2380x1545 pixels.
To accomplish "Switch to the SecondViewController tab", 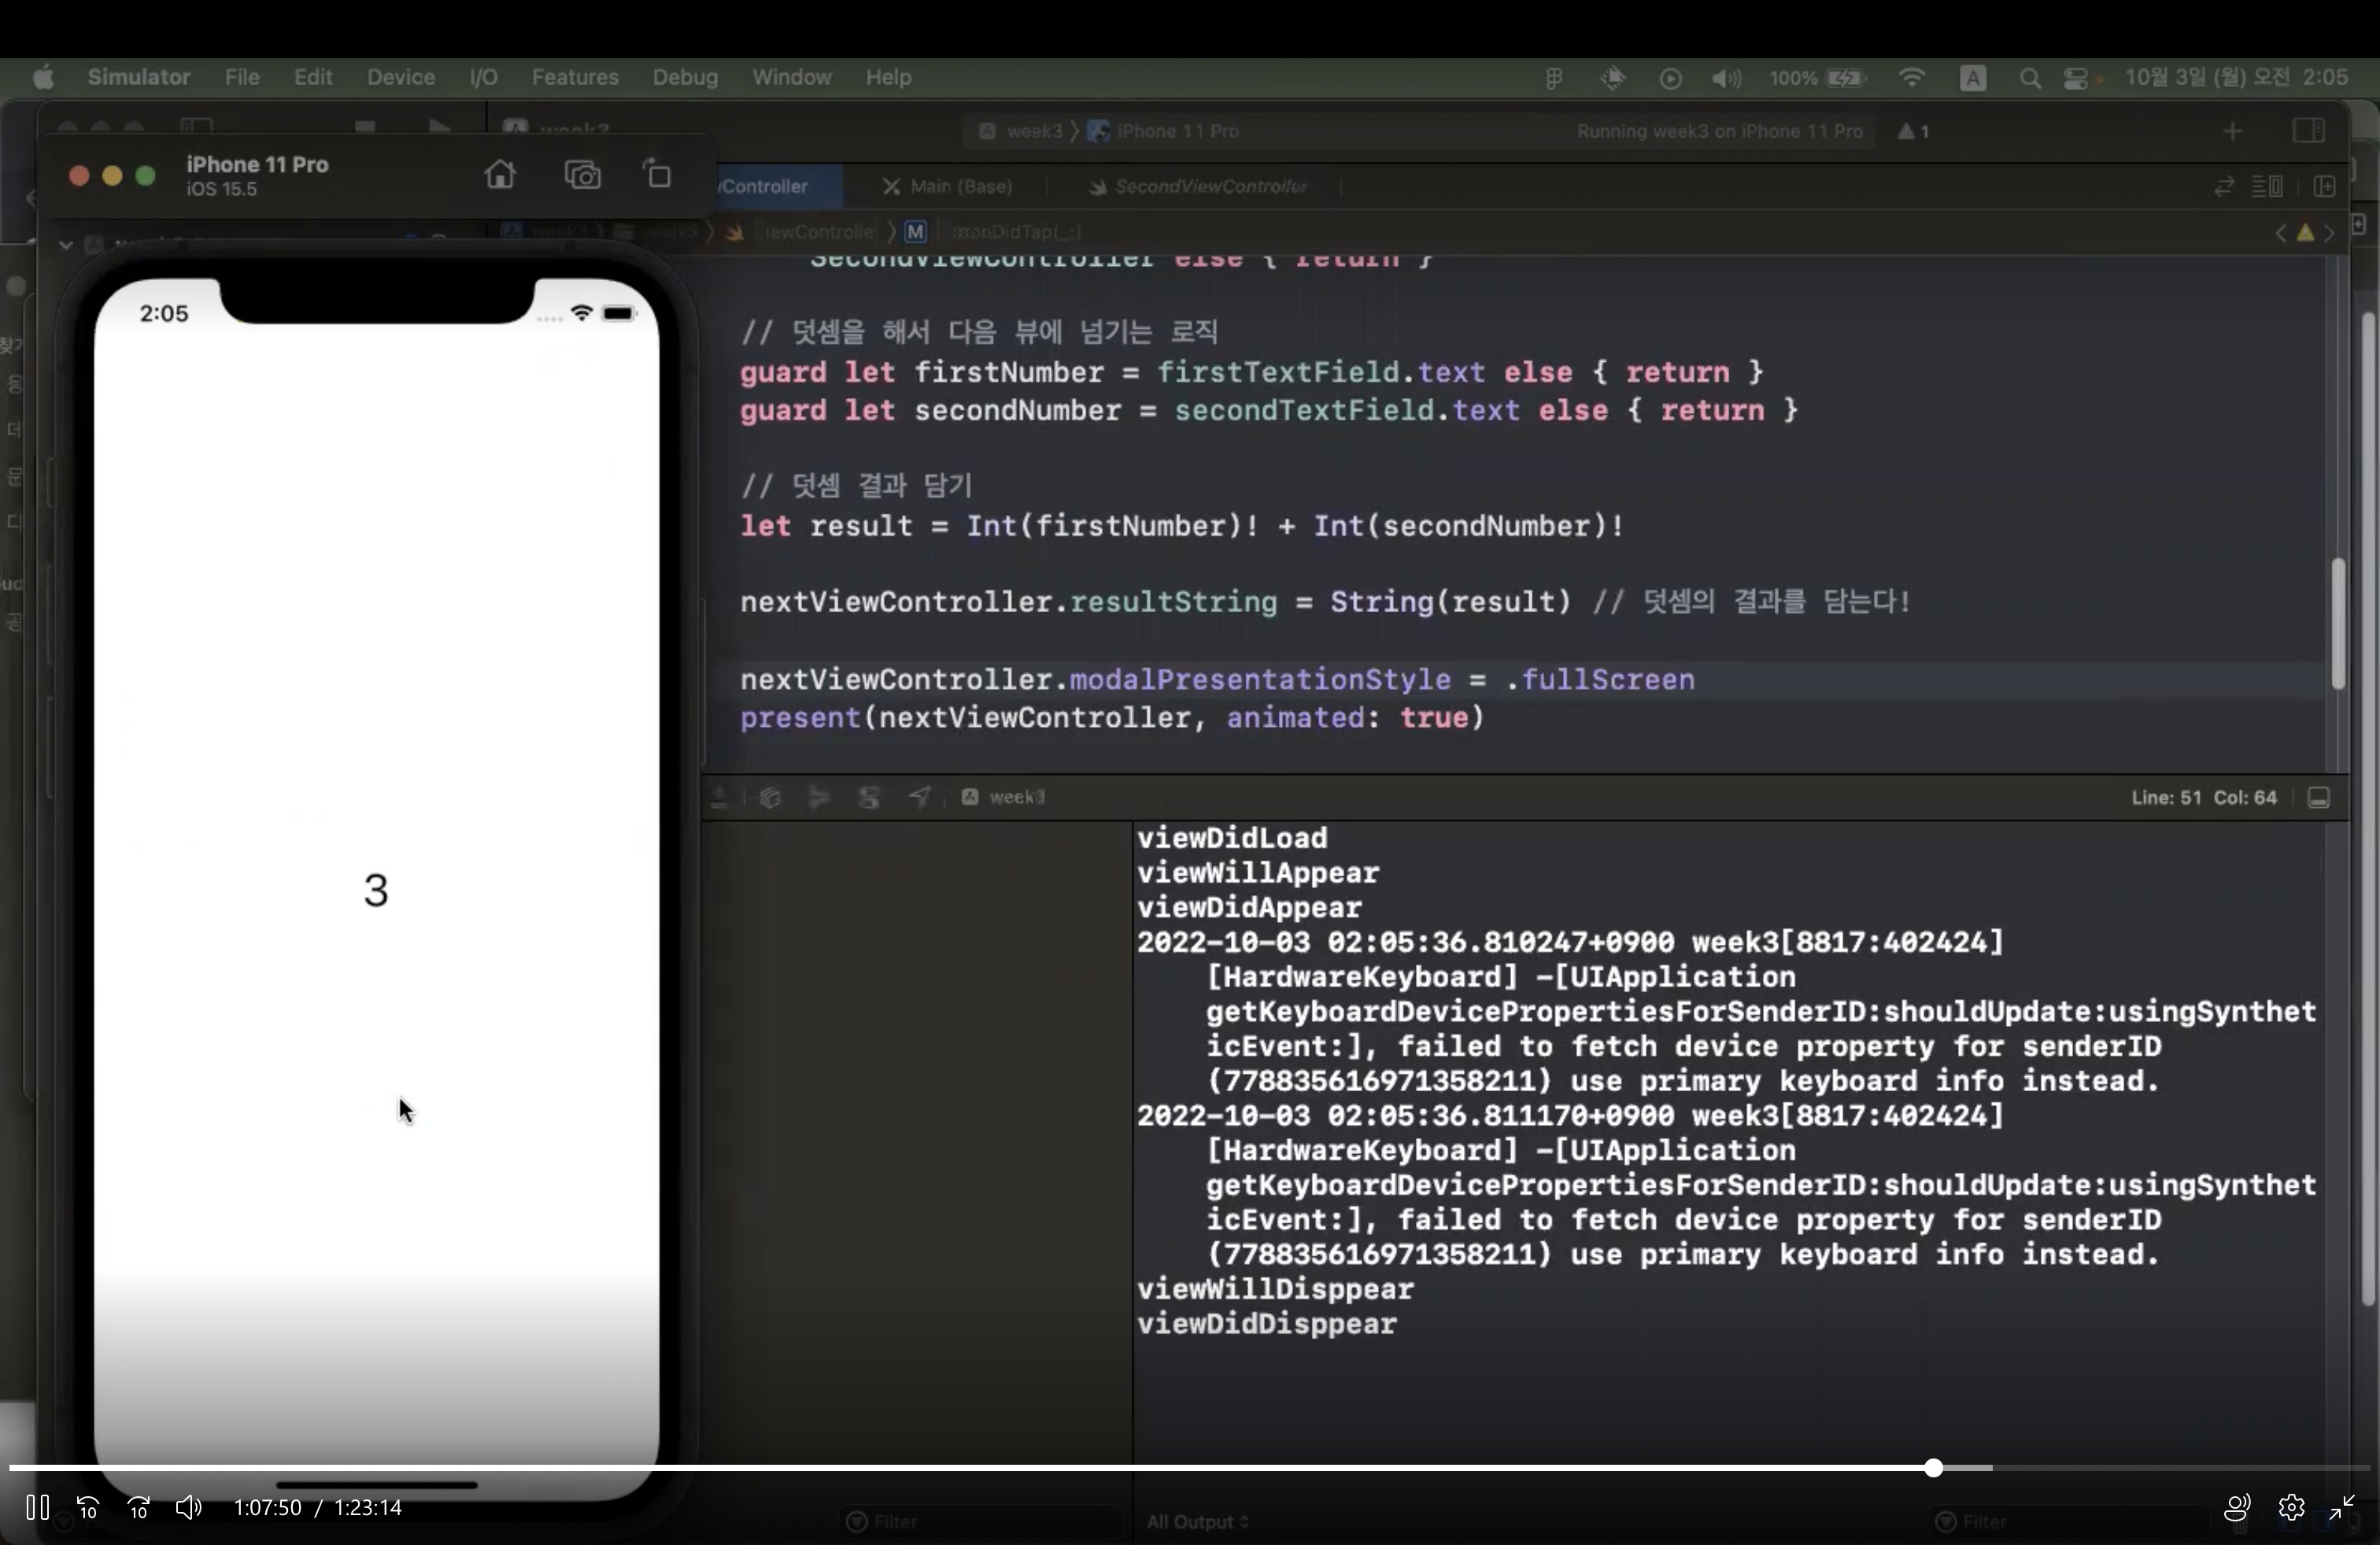I will point(1209,187).
